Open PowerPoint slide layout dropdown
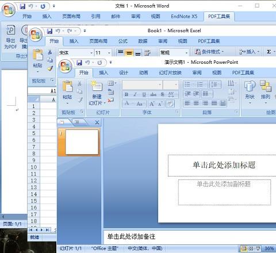This screenshot has width=276, height=253. tap(112, 83)
